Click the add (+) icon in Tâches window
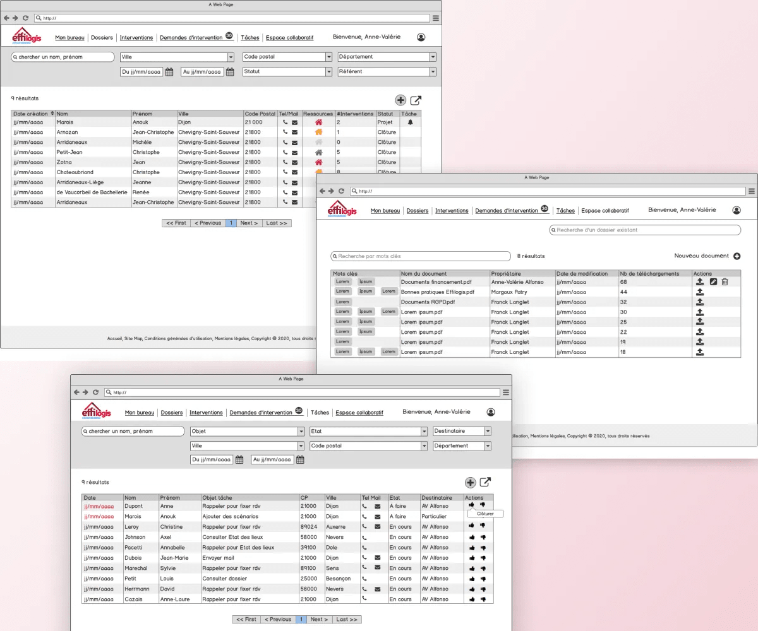This screenshot has height=631, width=758. coord(470,483)
